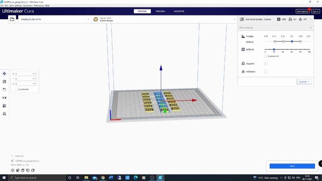The width and height of the screenshot is (322, 181).
Task: Select the Scale tool in left toolbar
Action: (5, 81)
